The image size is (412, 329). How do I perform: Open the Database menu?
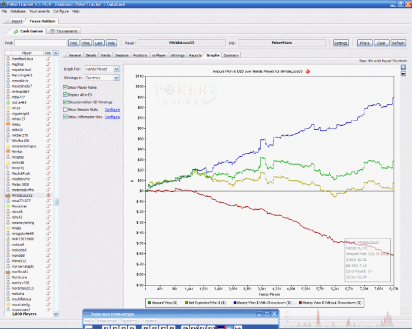(x=18, y=11)
